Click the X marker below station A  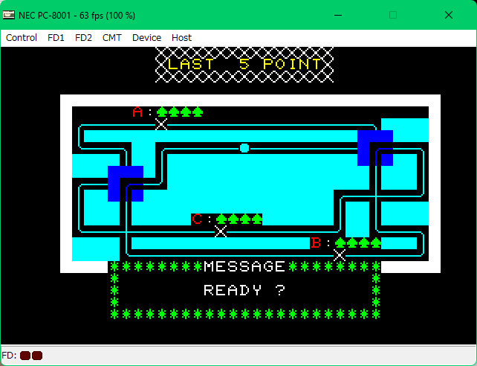coord(161,124)
